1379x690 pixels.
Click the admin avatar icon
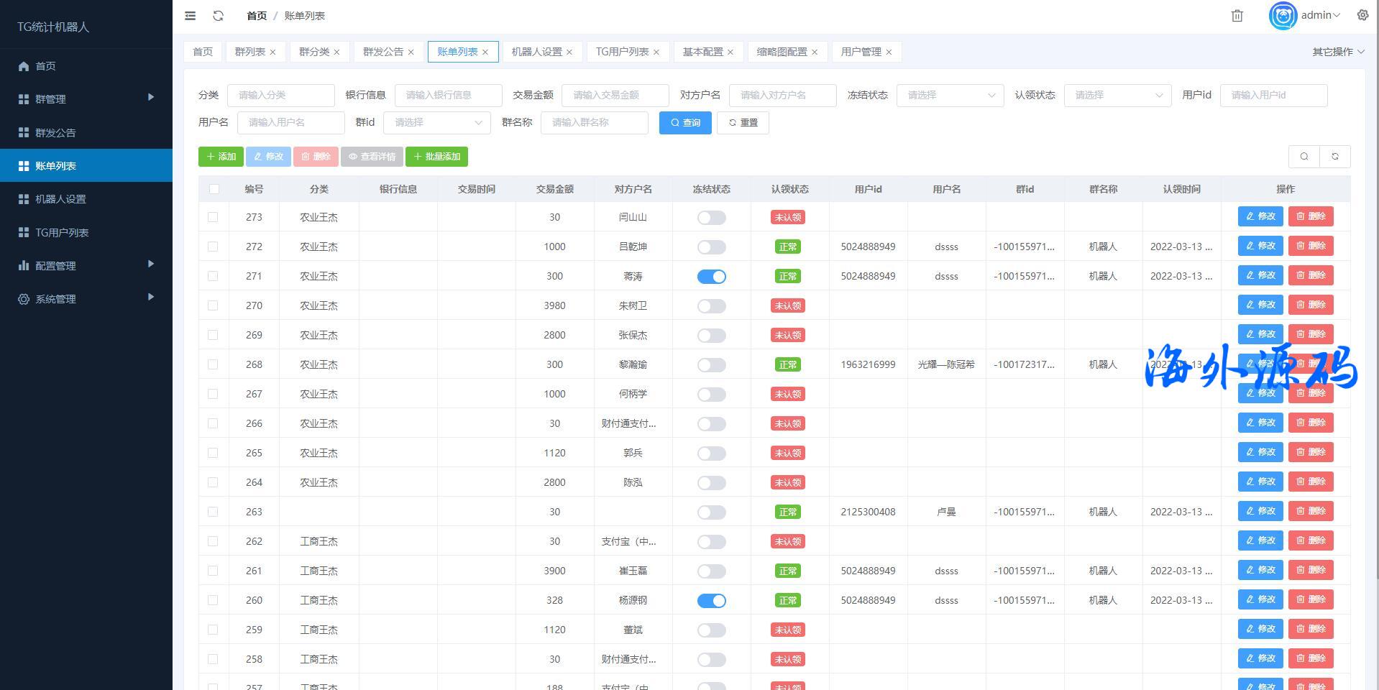coord(1282,16)
